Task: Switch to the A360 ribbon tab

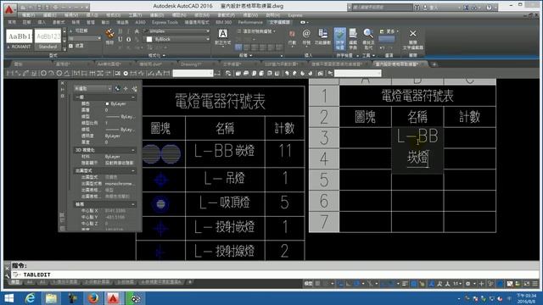Action: pyautogui.click(x=140, y=22)
